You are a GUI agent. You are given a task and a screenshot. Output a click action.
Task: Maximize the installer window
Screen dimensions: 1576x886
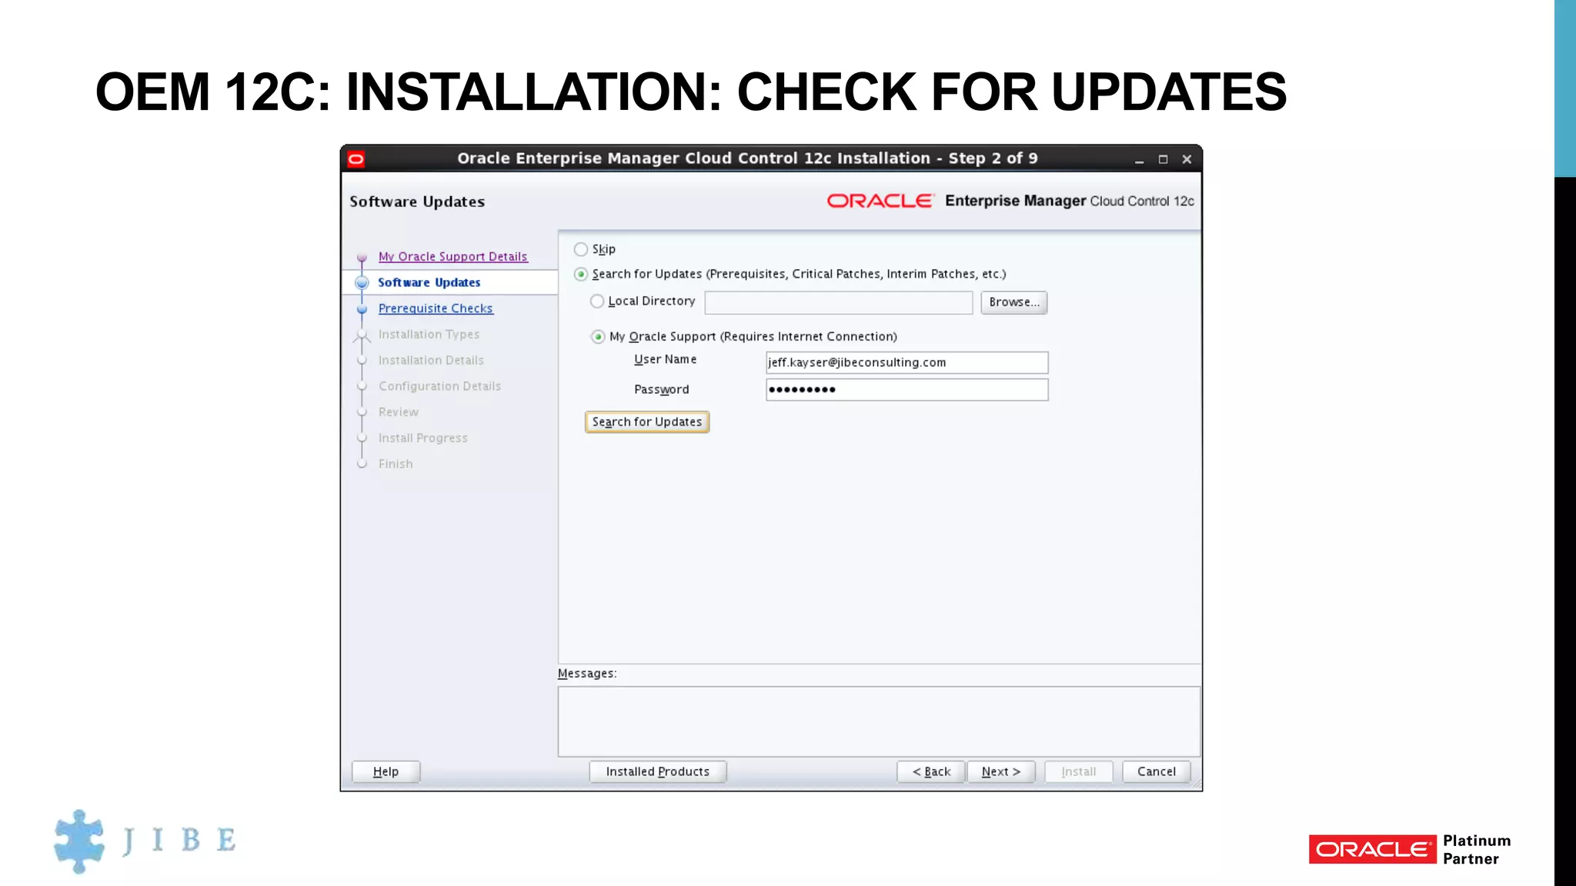click(1163, 159)
